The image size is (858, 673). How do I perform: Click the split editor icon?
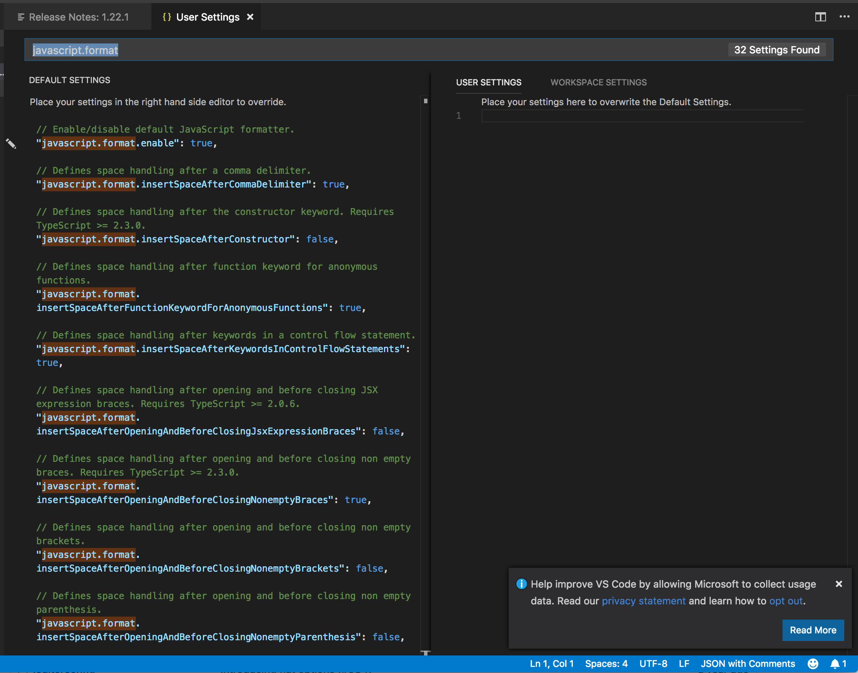click(820, 17)
